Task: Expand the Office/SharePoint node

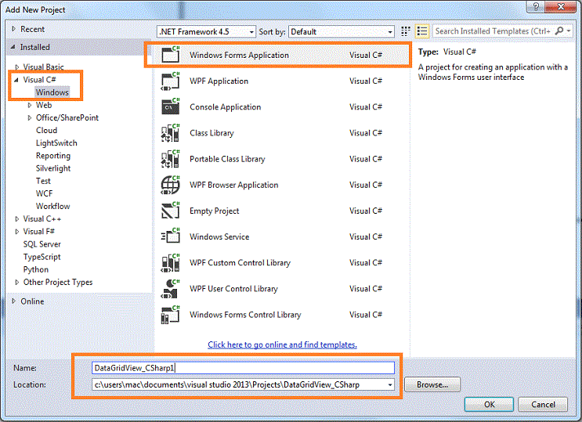Action: (29, 117)
